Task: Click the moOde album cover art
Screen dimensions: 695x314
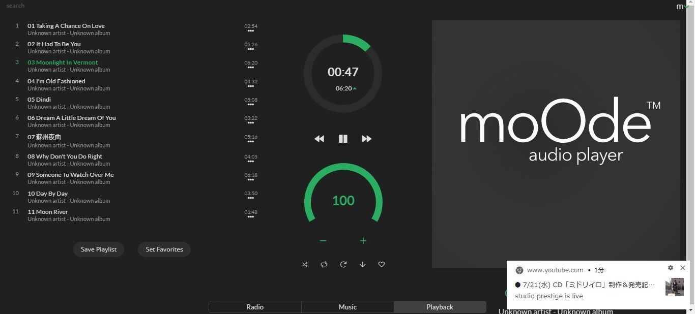Action: 556,144
